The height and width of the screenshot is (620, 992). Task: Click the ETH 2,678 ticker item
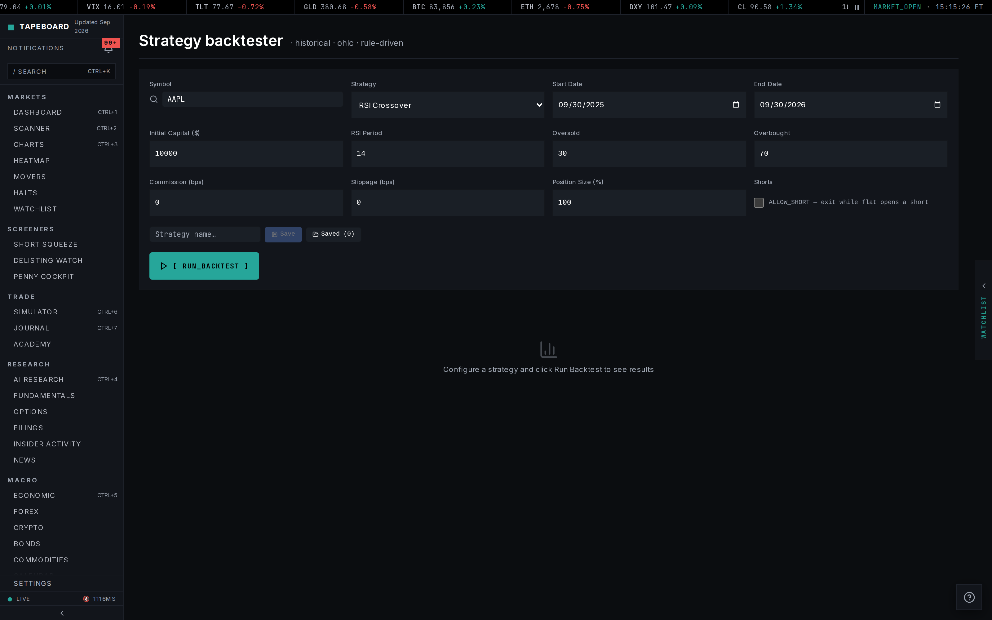566,7
